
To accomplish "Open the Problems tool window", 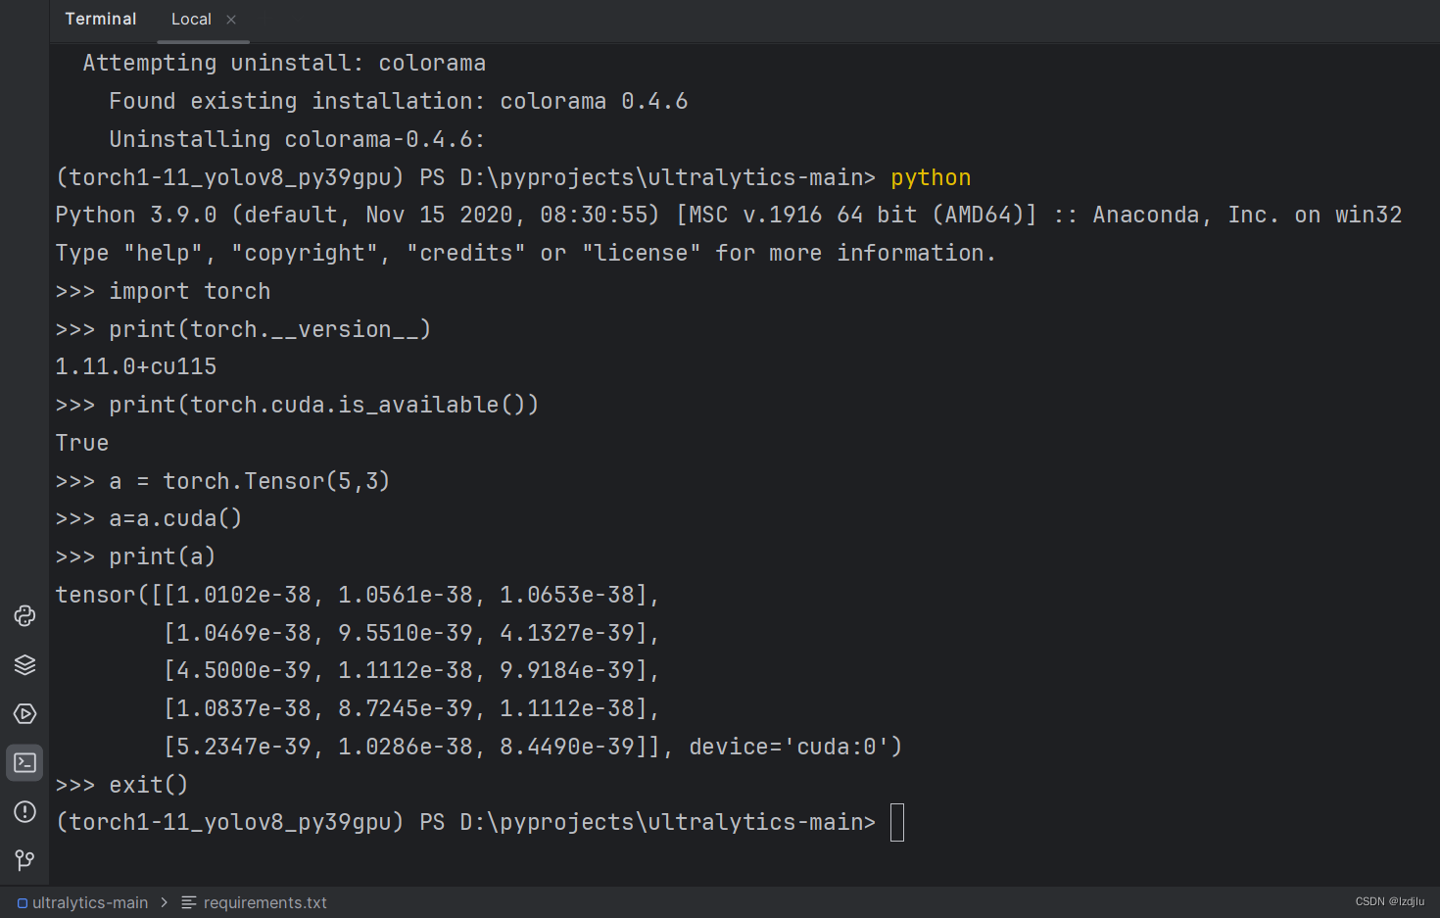I will 24,812.
